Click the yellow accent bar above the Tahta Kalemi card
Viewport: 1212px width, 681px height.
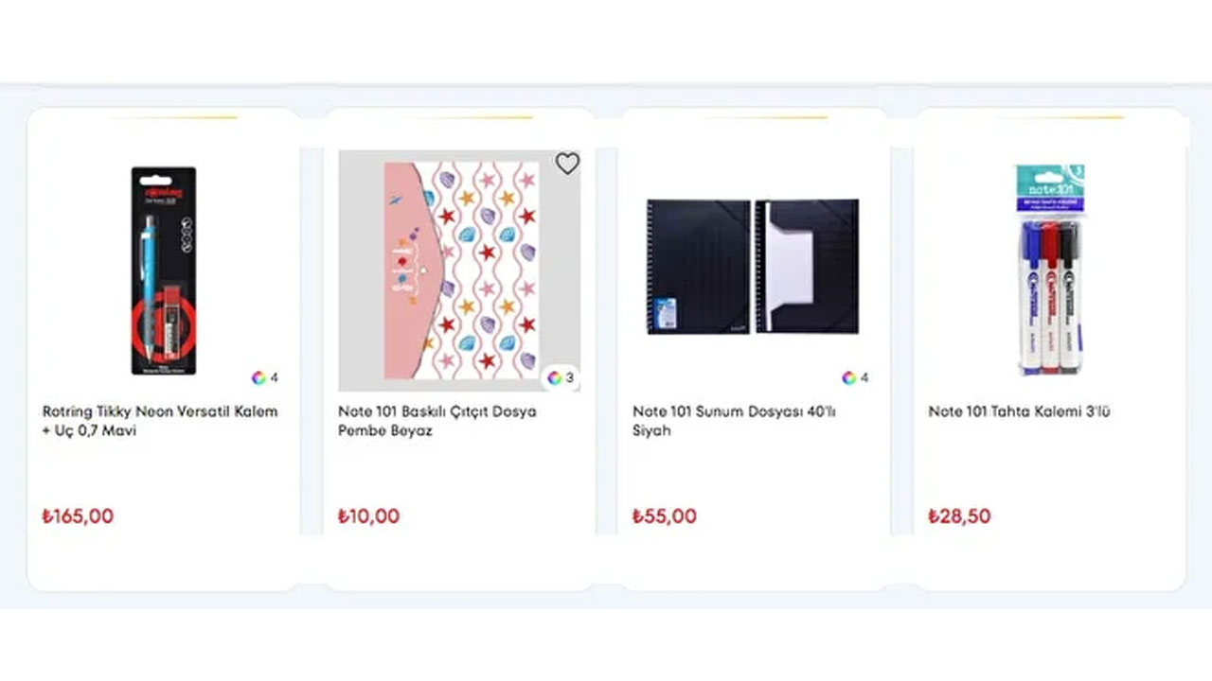point(1060,118)
